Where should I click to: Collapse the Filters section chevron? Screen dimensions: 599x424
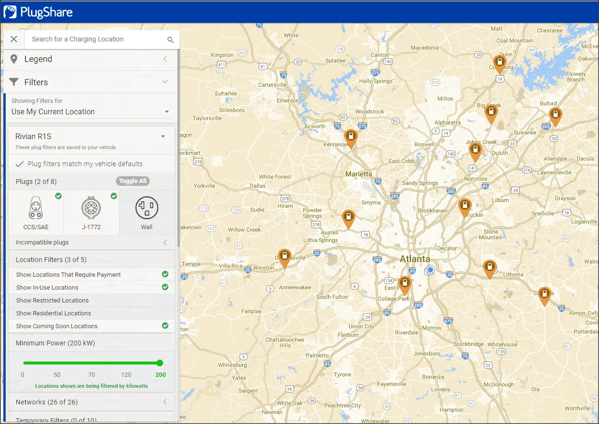coord(165,82)
